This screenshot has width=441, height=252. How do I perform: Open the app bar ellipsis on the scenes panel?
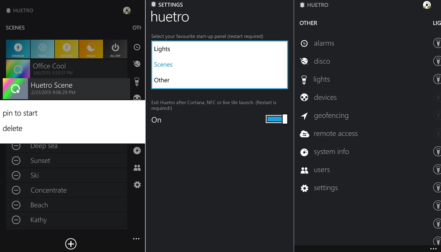[136, 238]
